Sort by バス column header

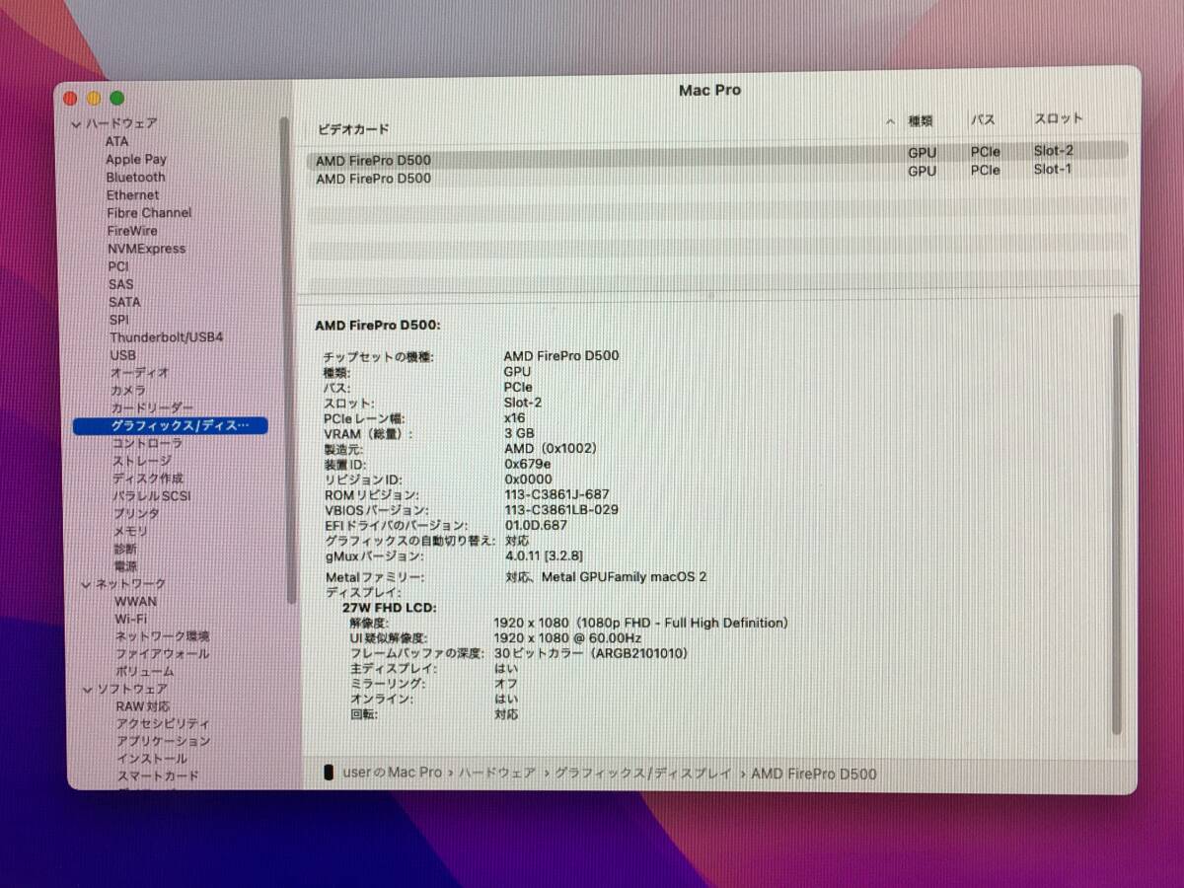983,119
